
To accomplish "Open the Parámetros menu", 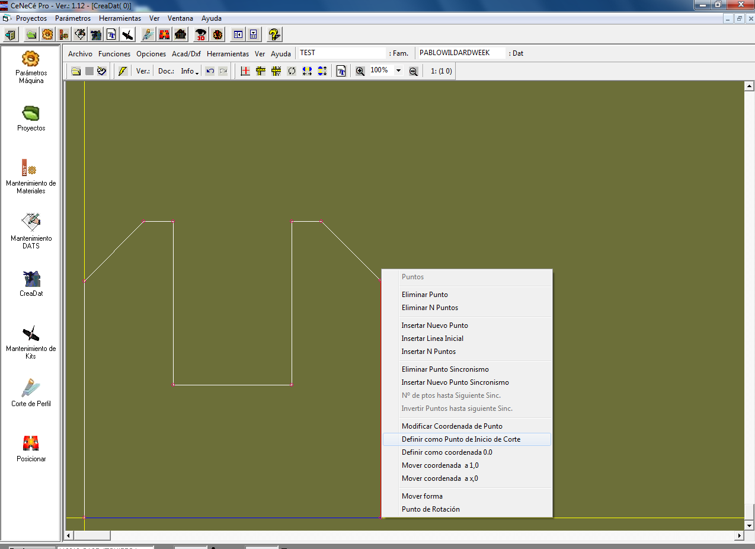I will (x=73, y=18).
